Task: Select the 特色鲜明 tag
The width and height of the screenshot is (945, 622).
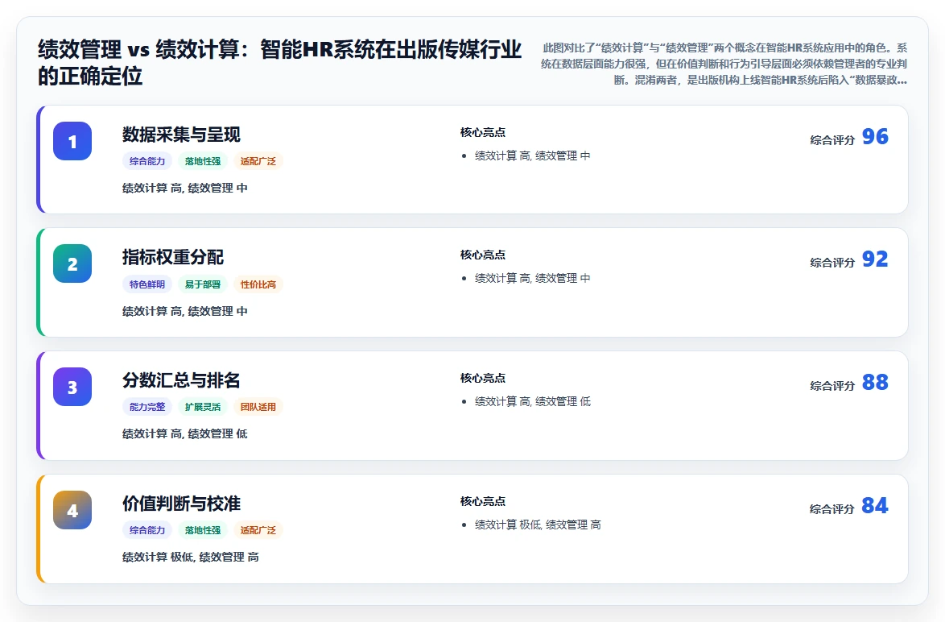Action: 147,284
